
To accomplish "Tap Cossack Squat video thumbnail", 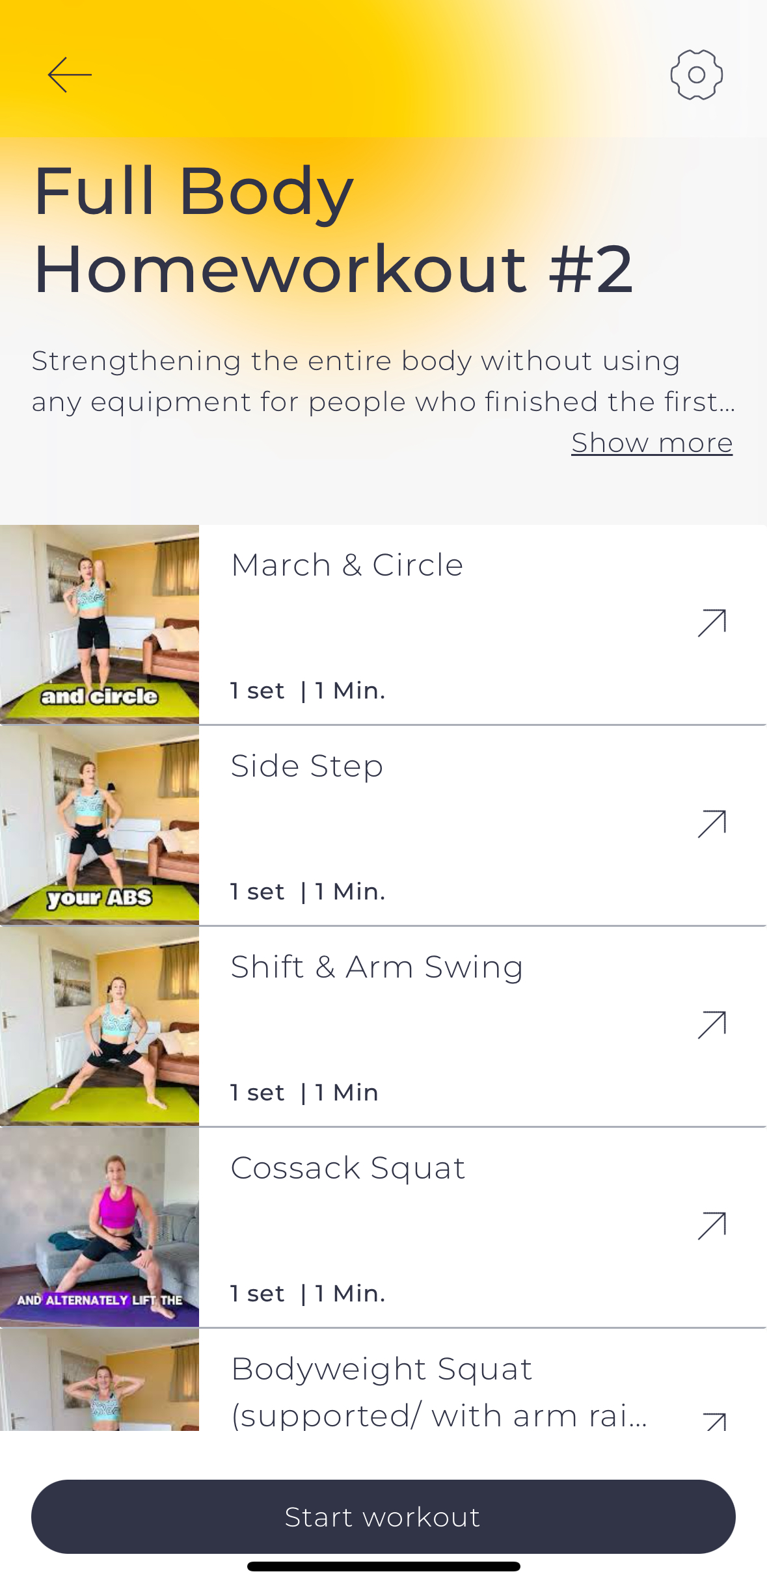I will click(100, 1227).
